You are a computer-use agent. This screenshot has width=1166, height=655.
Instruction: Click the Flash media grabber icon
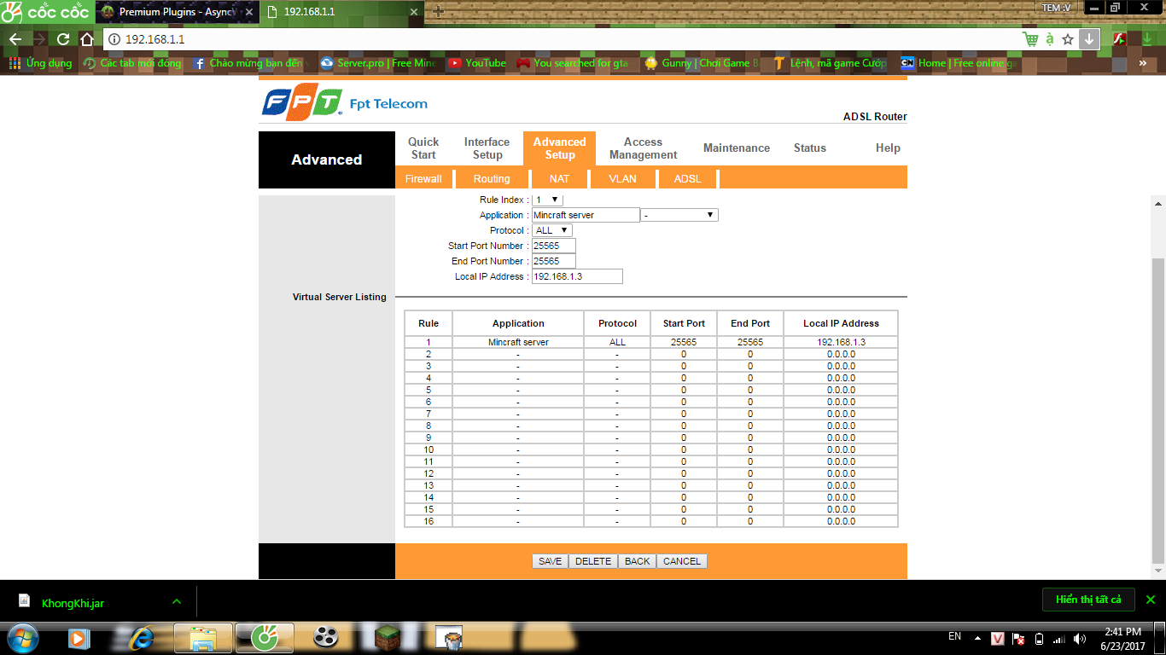[x=1119, y=39]
